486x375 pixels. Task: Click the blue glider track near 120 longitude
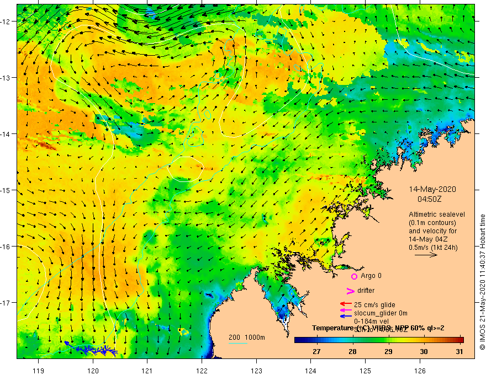click(x=91, y=349)
